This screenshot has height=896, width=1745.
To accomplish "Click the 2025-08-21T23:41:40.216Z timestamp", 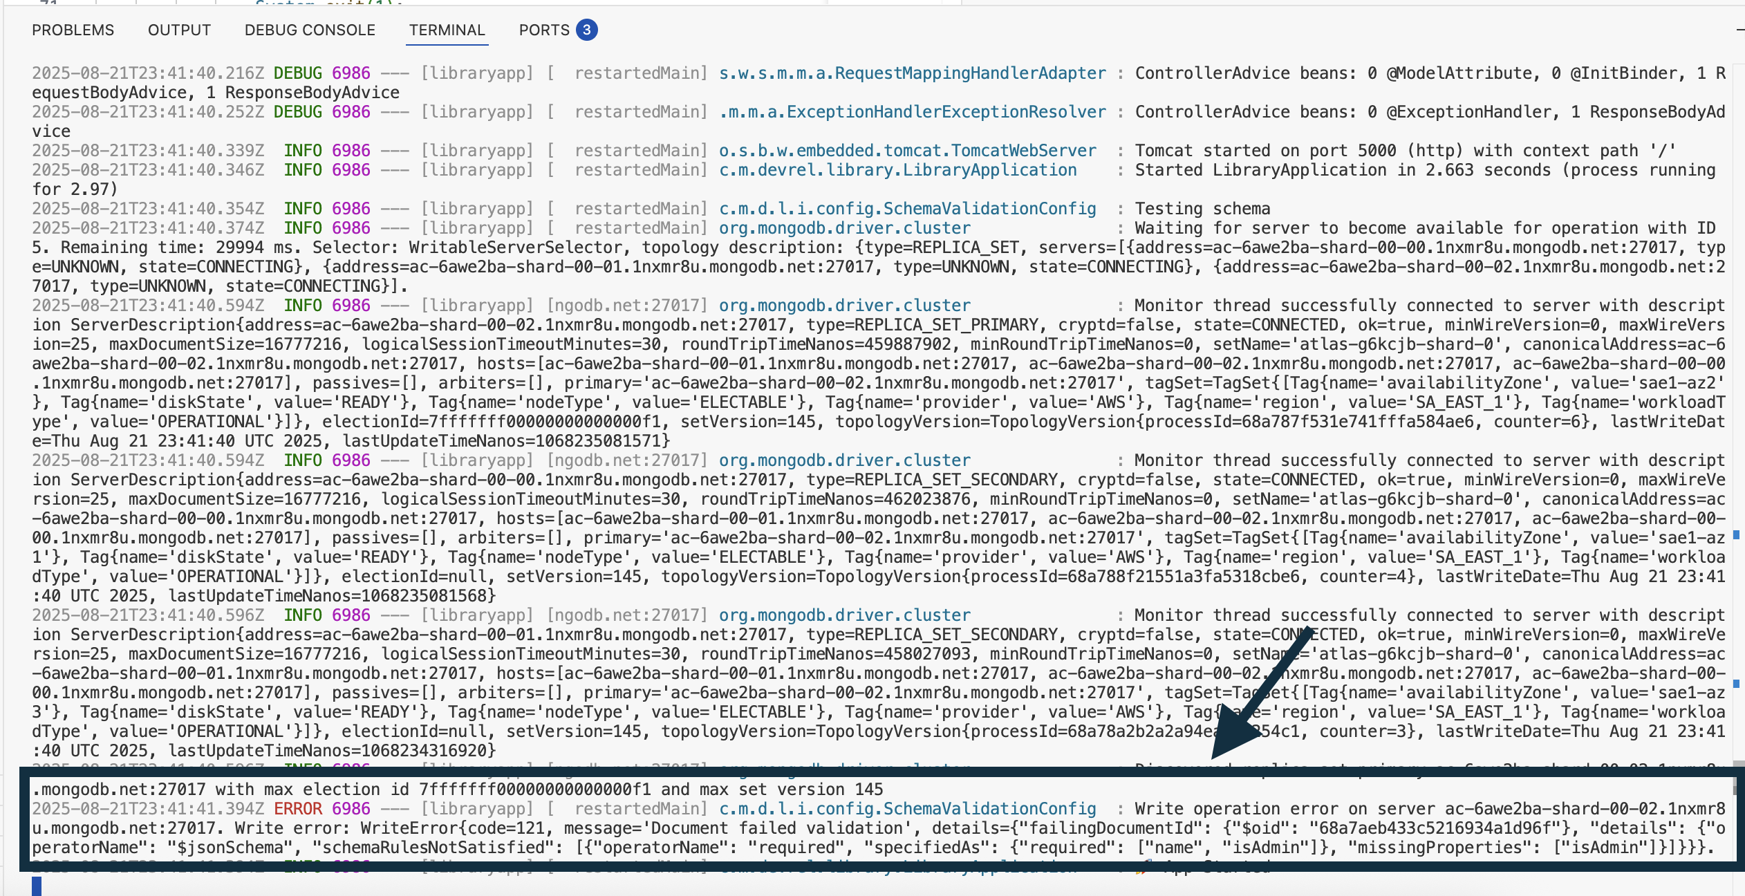I will (x=148, y=73).
